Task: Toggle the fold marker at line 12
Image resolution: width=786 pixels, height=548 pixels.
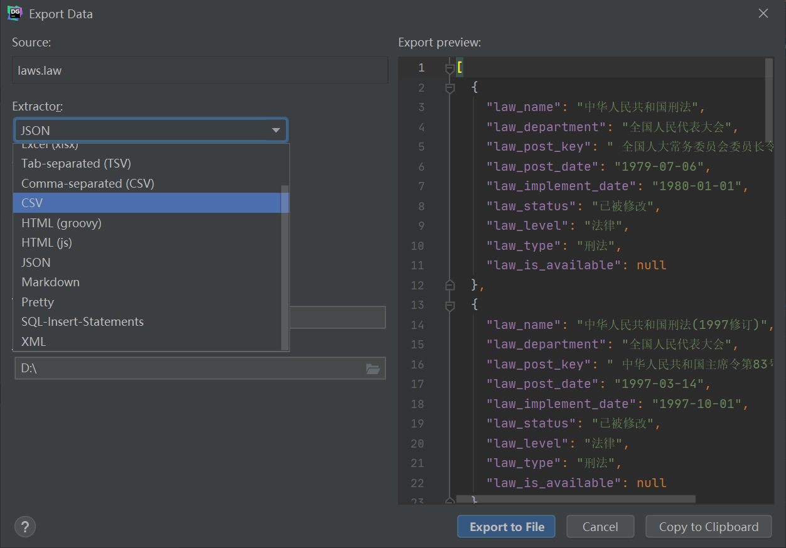Action: pyautogui.click(x=450, y=285)
